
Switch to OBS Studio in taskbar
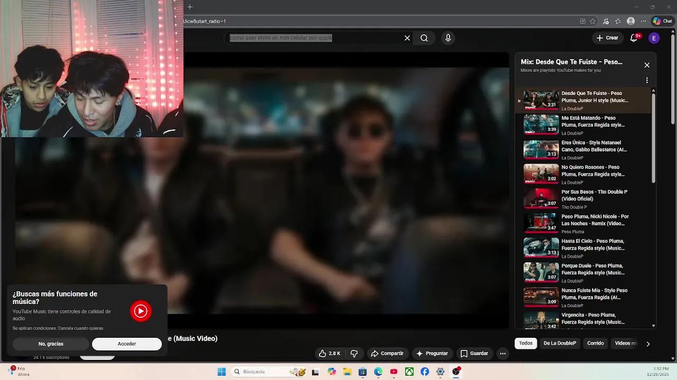tap(456, 372)
